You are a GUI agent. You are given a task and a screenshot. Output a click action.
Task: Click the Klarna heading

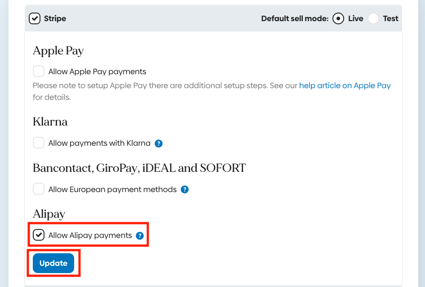[50, 121]
